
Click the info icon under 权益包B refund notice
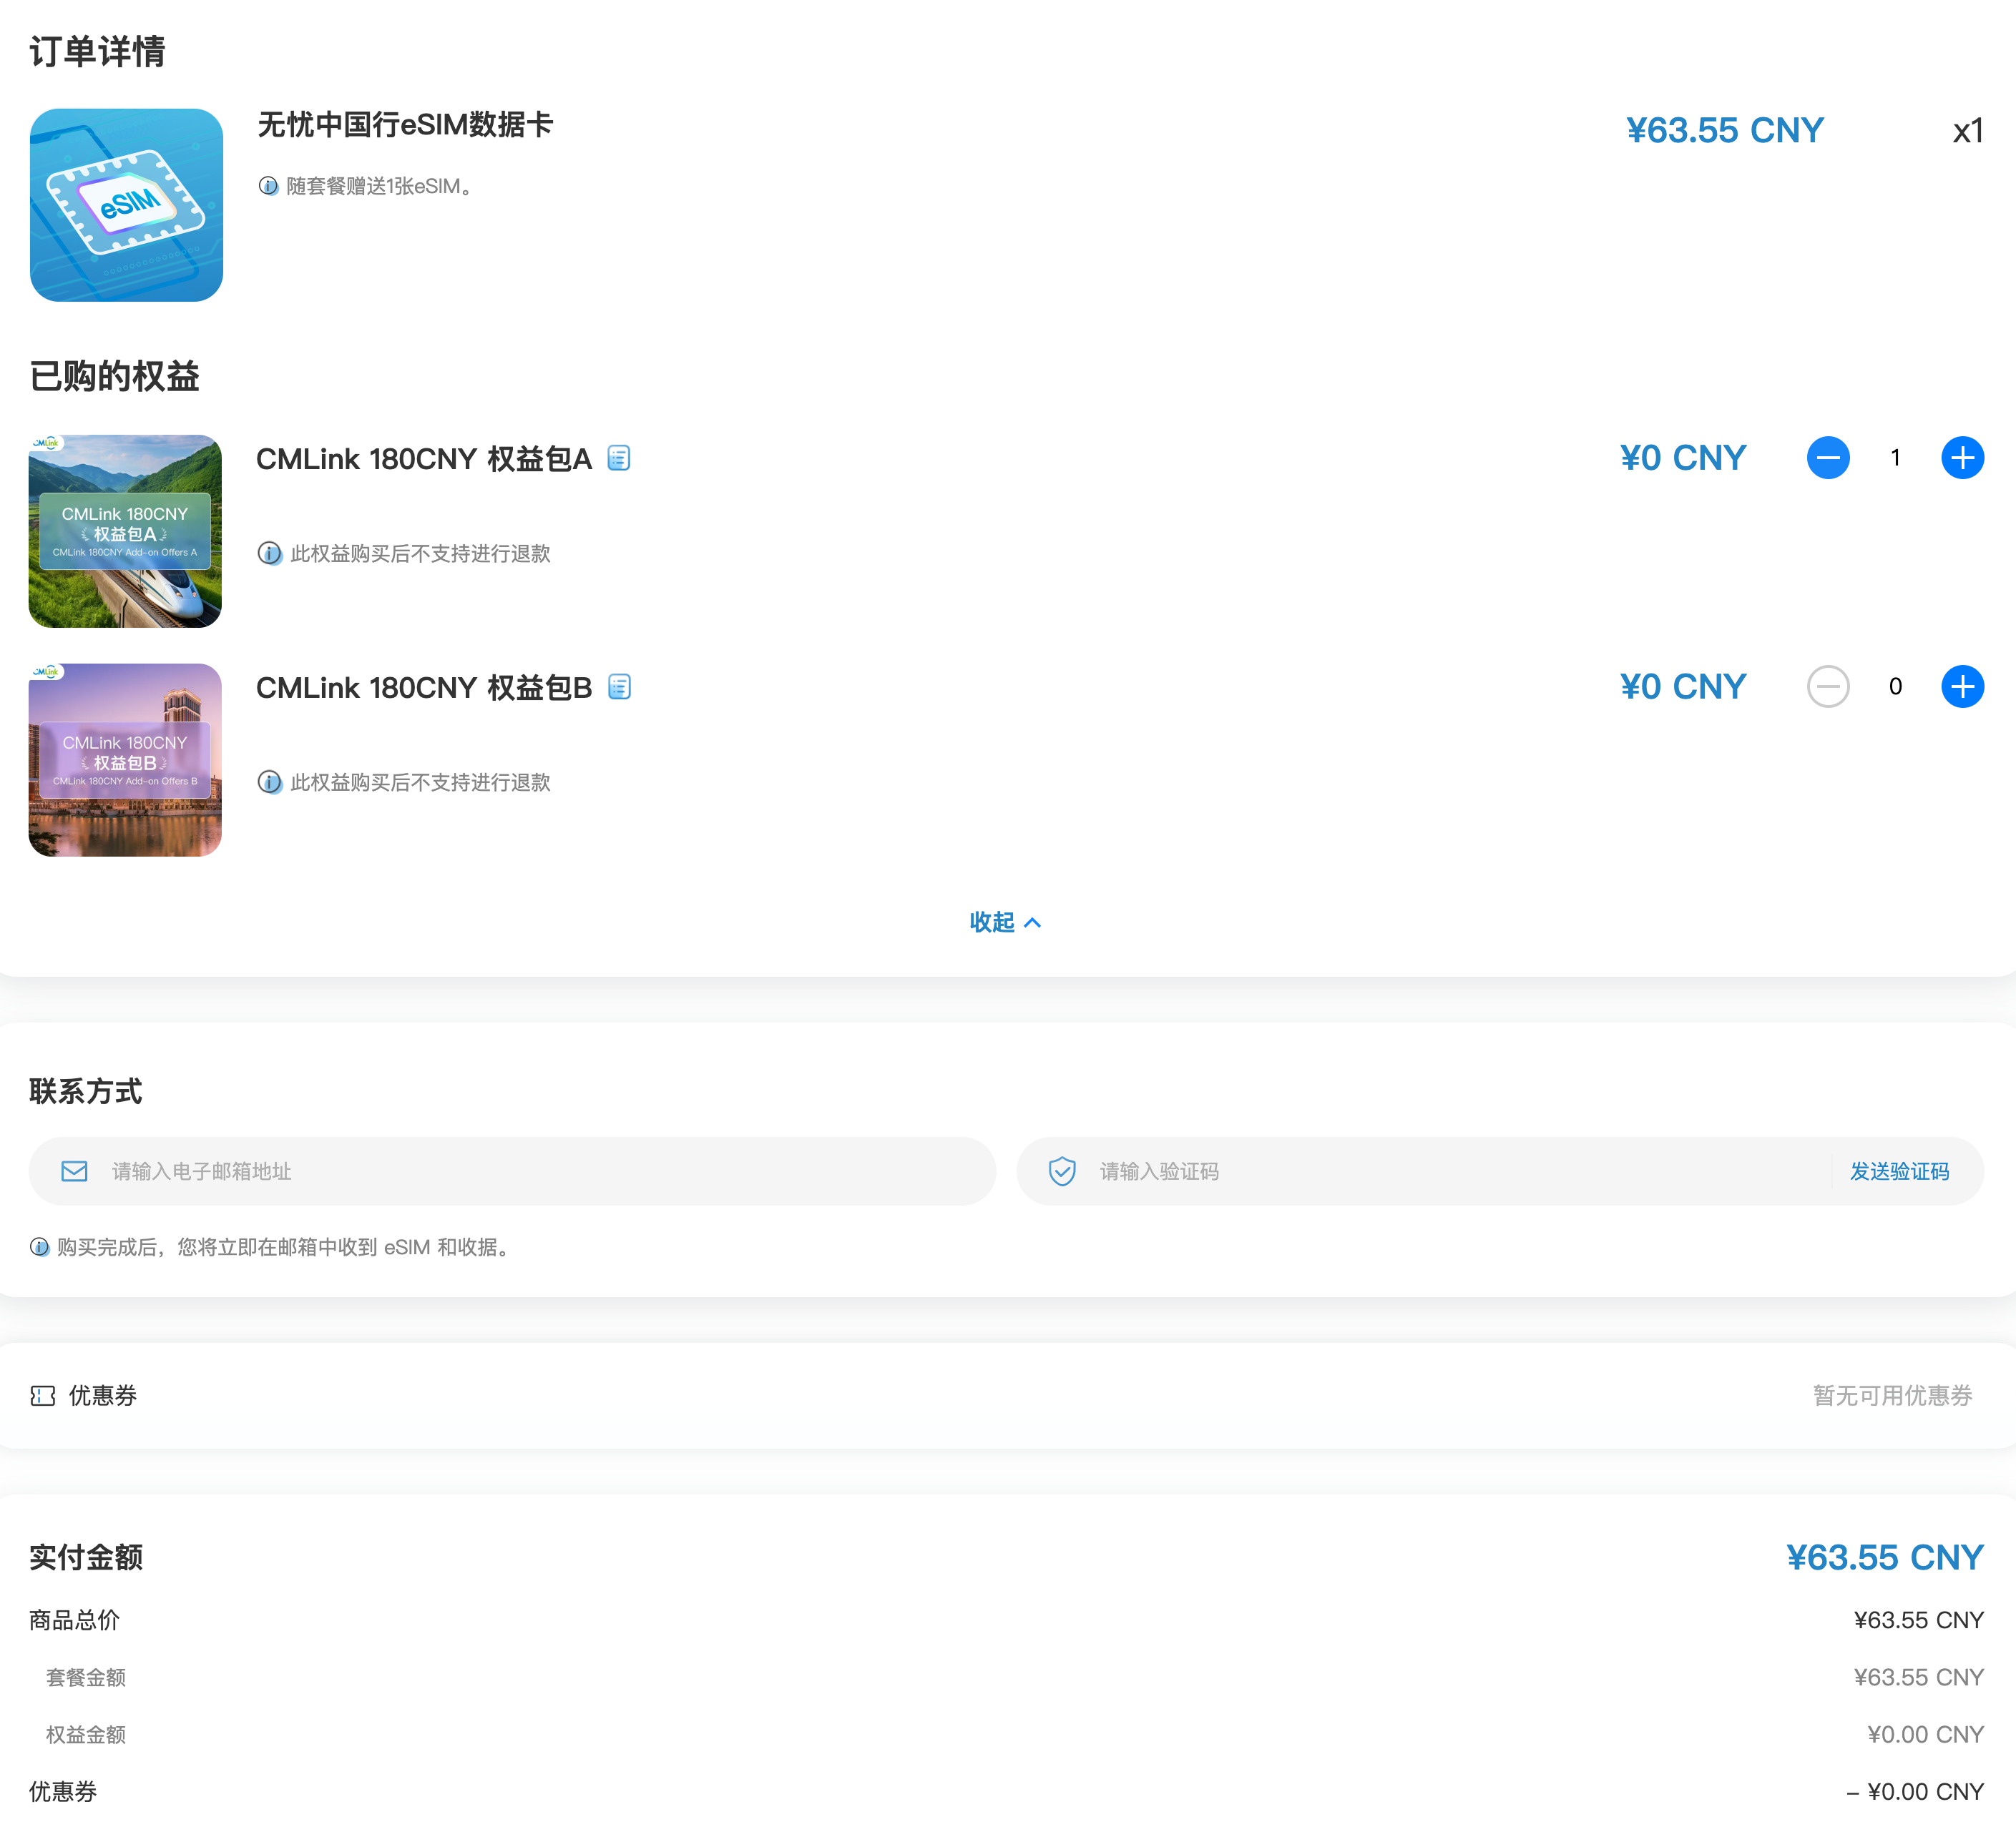pyautogui.click(x=270, y=782)
